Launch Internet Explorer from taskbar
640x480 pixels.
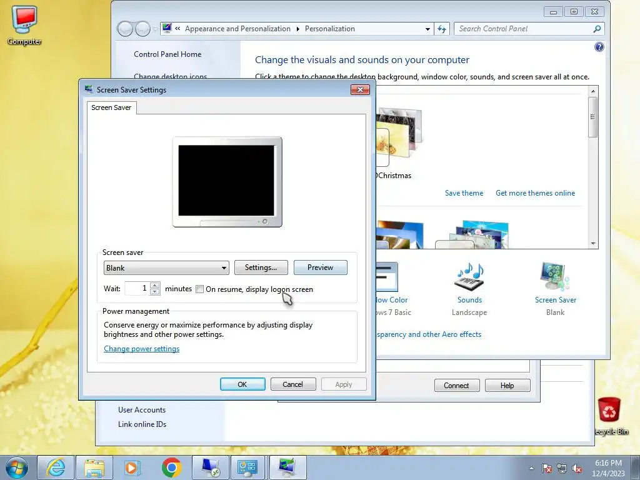(x=56, y=467)
